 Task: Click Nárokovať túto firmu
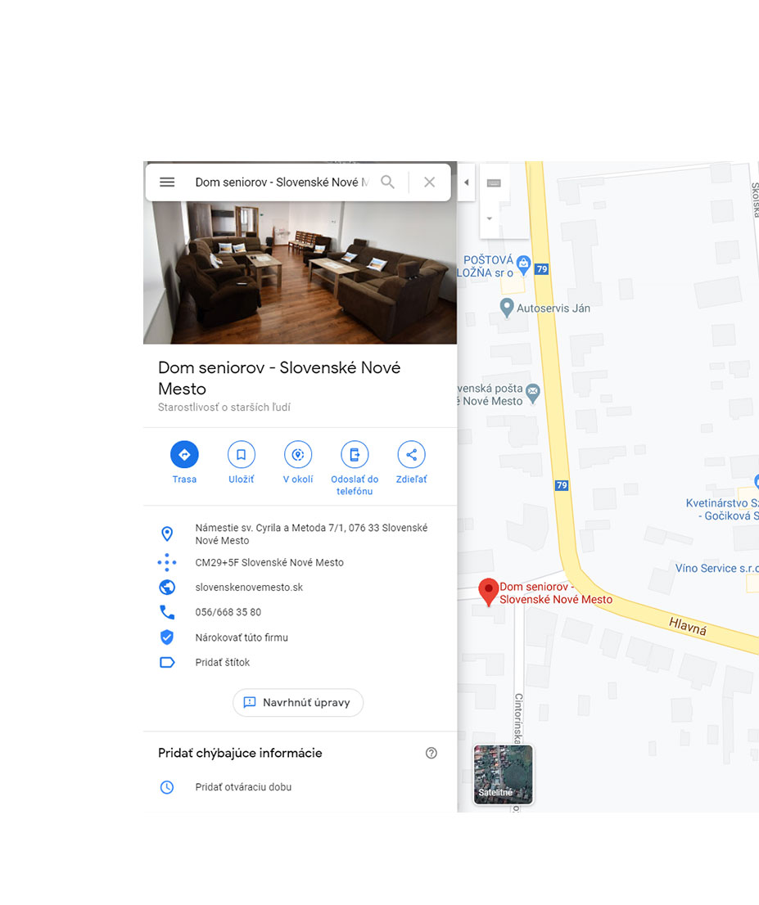click(242, 637)
